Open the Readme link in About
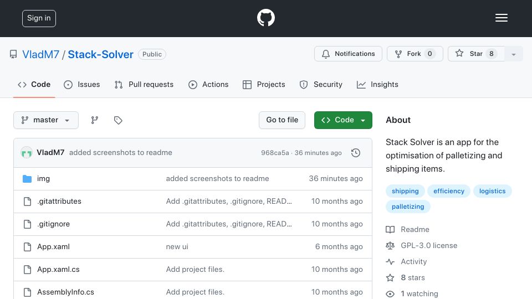The image size is (532, 299). (415, 229)
